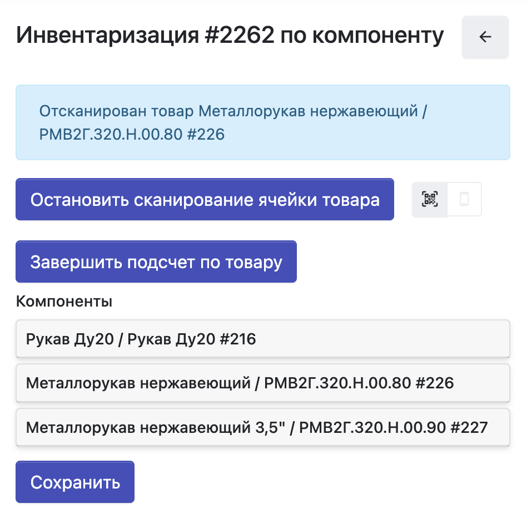Switch to mobile phone camera mode
527x523 pixels.
click(x=464, y=199)
